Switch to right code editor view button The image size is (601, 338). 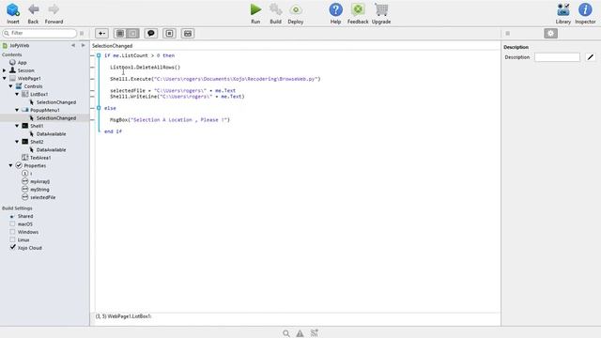pos(133,34)
